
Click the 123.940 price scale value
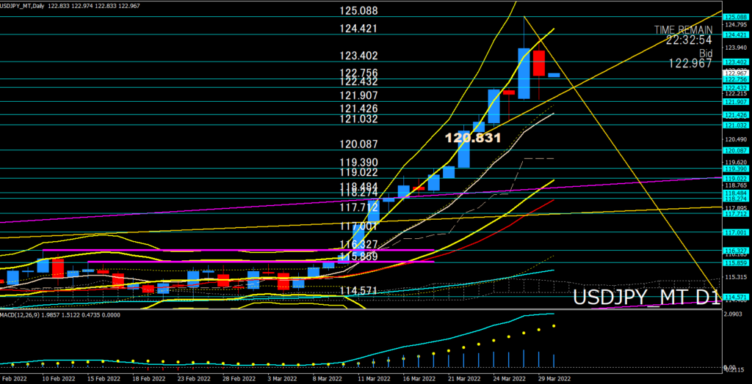pyautogui.click(x=736, y=48)
